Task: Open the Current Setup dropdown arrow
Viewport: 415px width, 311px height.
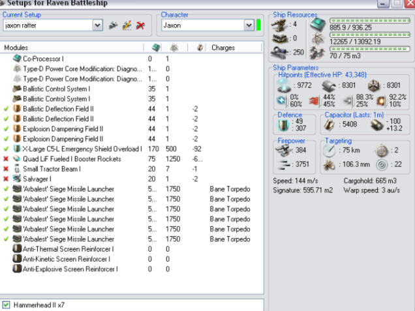Action: click(98, 25)
